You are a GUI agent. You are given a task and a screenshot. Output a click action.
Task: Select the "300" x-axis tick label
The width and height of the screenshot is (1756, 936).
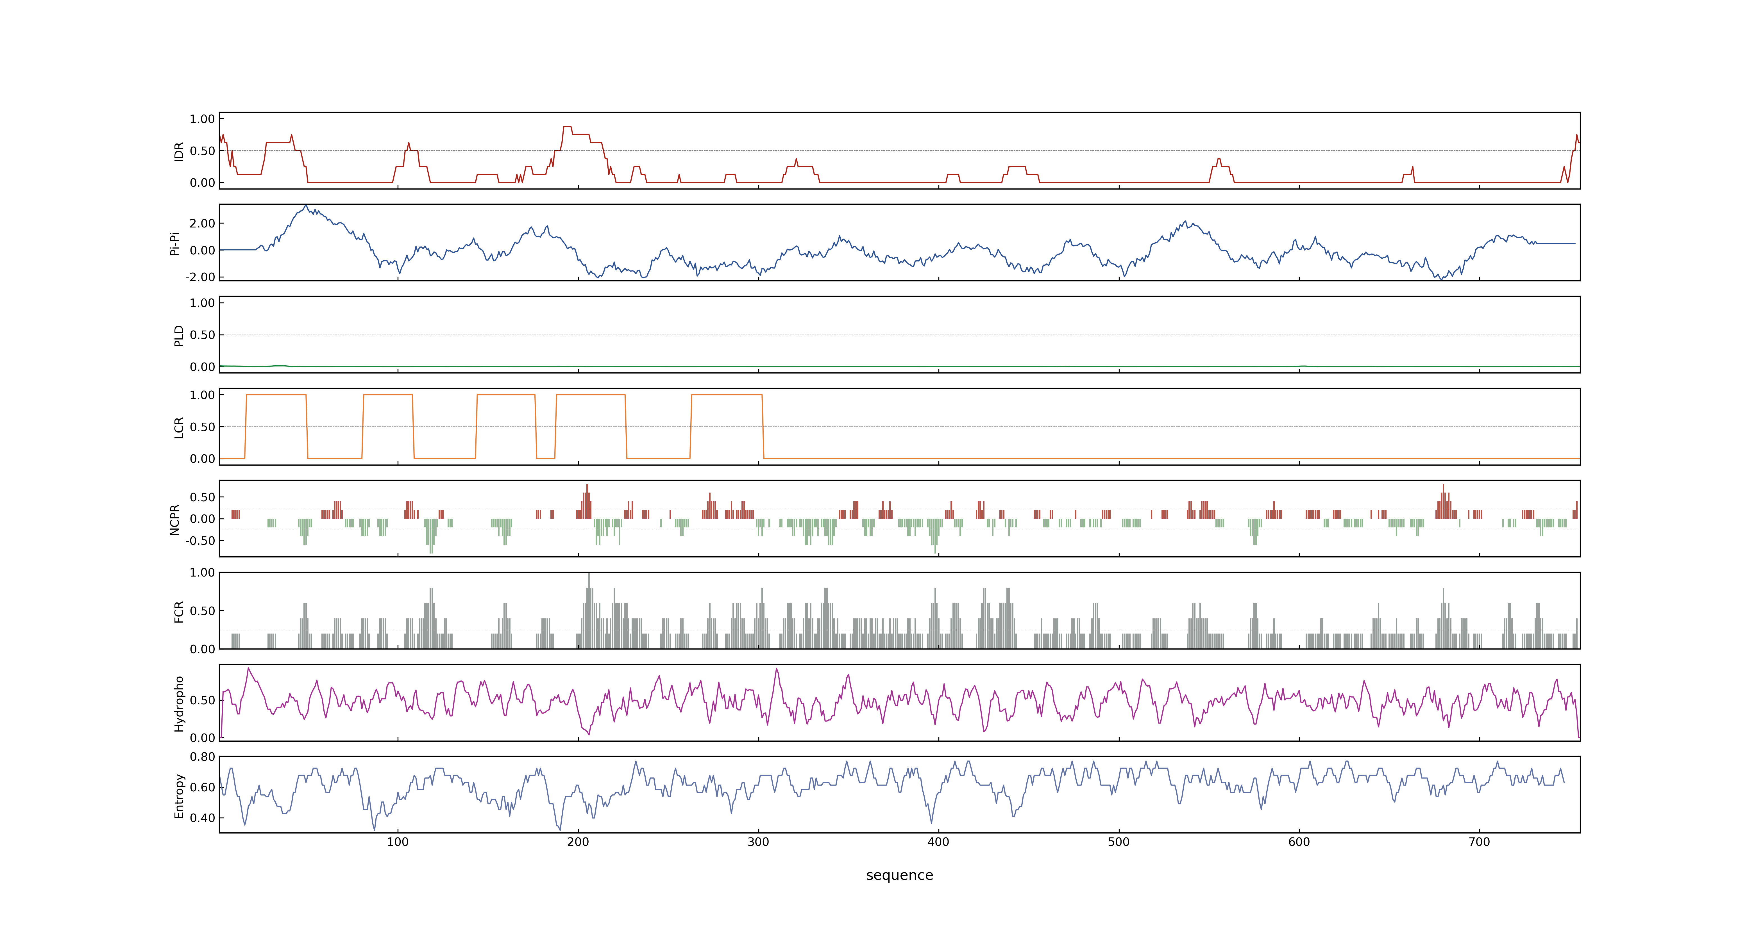758,842
